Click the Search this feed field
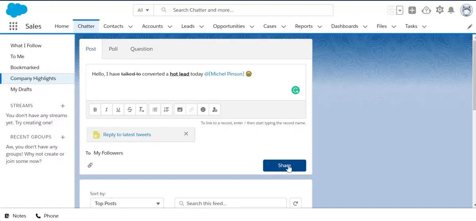The image size is (476, 221). click(x=230, y=204)
